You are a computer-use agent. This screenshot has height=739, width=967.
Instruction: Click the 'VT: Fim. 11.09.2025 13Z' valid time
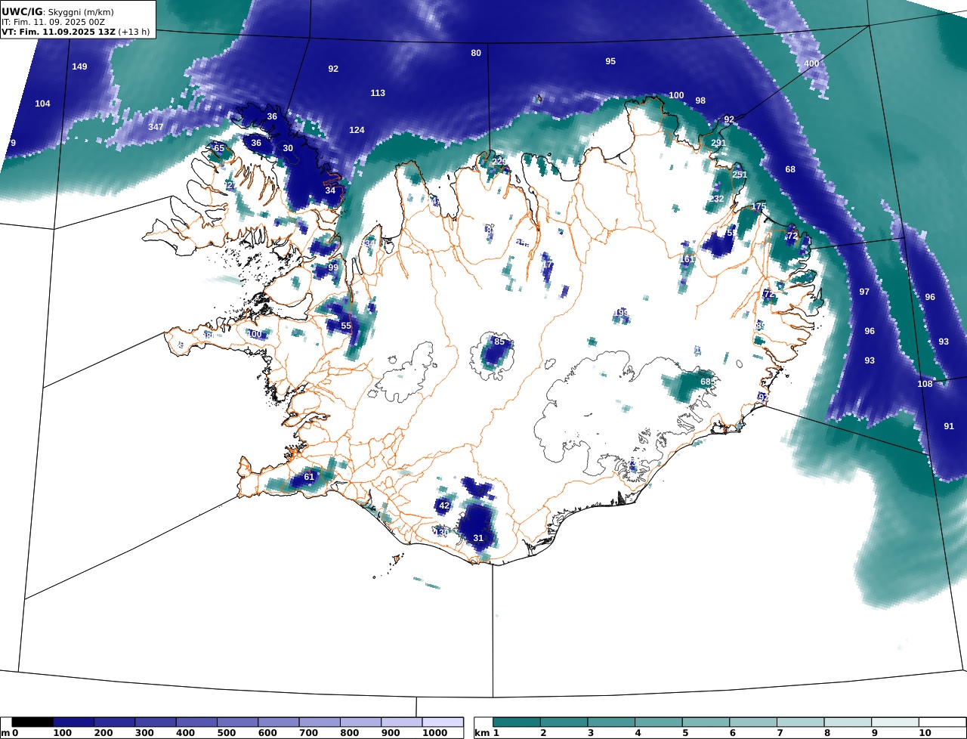(x=58, y=32)
